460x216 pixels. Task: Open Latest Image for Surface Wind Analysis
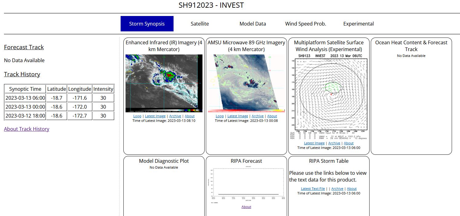coord(314,143)
